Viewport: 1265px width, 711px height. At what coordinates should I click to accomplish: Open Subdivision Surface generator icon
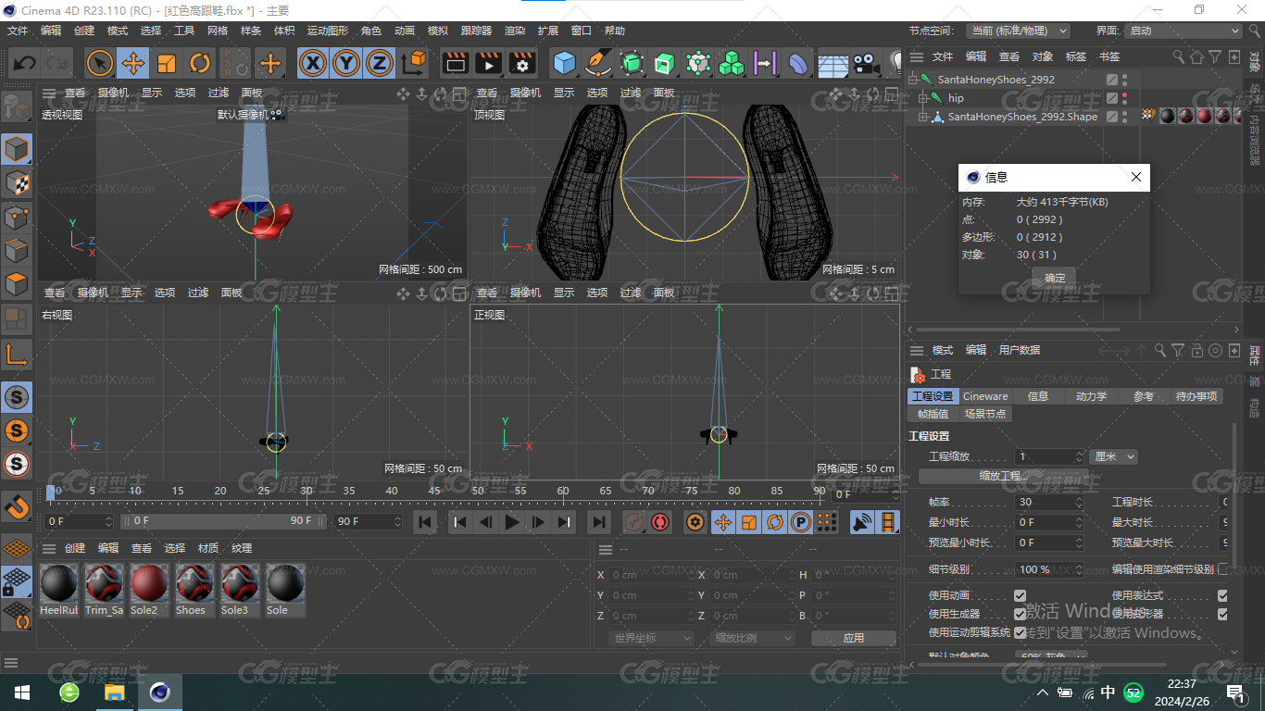[x=632, y=63]
